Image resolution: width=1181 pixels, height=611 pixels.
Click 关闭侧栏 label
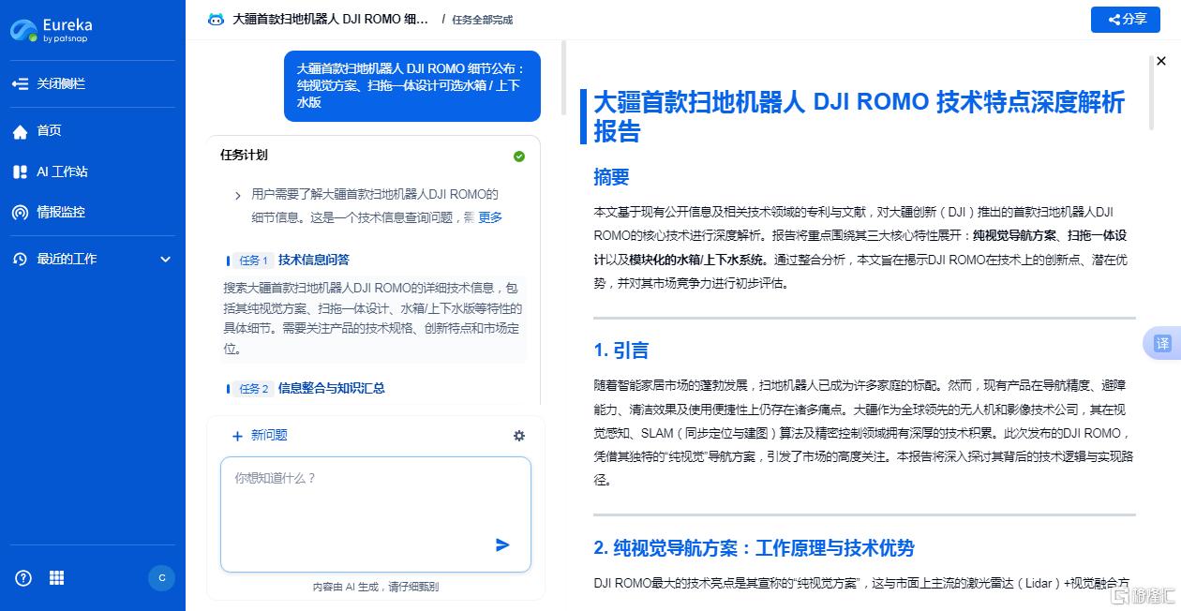(61, 83)
